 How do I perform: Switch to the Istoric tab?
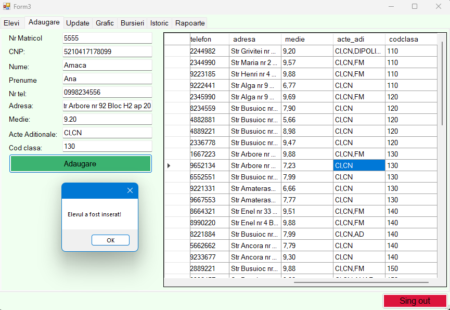159,23
